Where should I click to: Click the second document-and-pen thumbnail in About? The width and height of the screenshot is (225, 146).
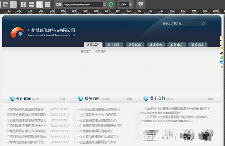click(169, 134)
